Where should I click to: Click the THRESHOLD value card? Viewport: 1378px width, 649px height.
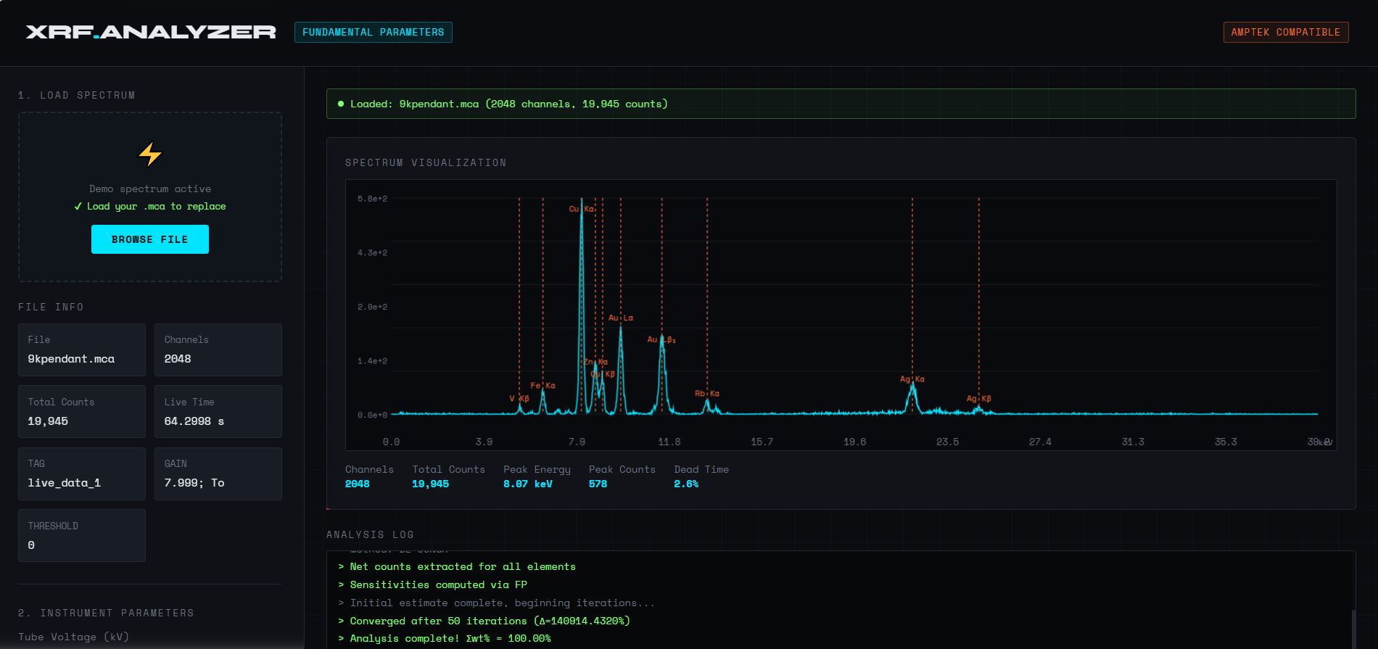click(82, 536)
